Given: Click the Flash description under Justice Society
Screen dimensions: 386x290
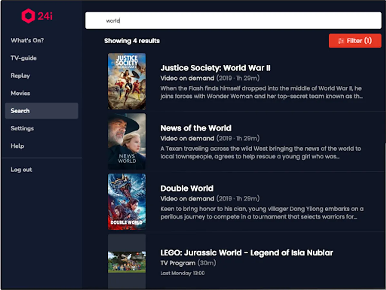Looking at the screenshot, I should point(262,92).
